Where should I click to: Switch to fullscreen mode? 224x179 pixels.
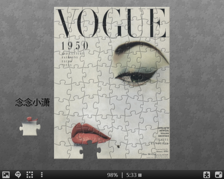click(218, 175)
